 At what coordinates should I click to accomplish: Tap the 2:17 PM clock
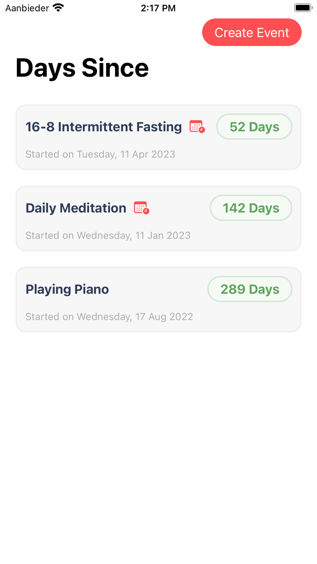coord(158,8)
